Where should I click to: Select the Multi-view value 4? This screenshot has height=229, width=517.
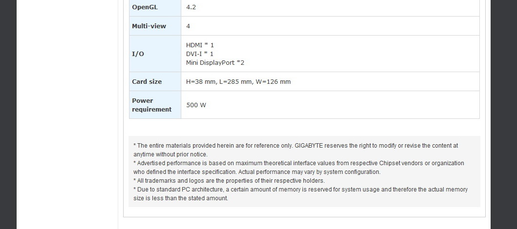(188, 26)
